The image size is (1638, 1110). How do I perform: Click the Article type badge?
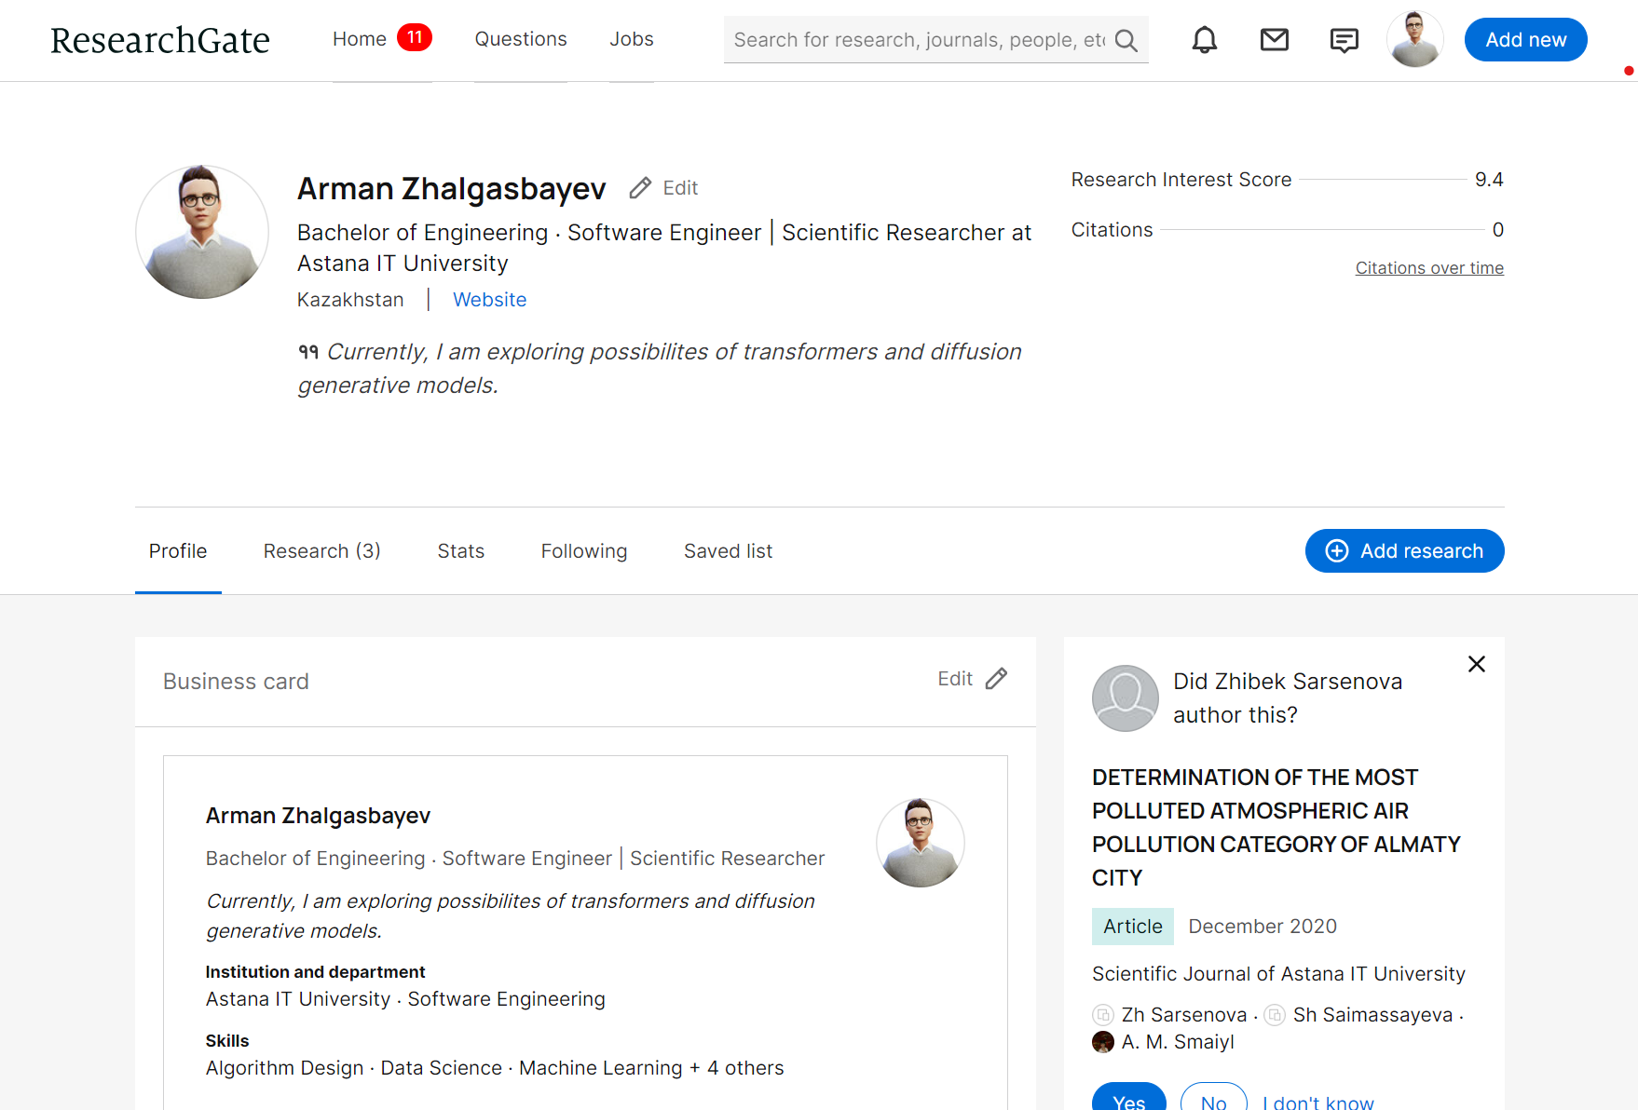pos(1132,927)
